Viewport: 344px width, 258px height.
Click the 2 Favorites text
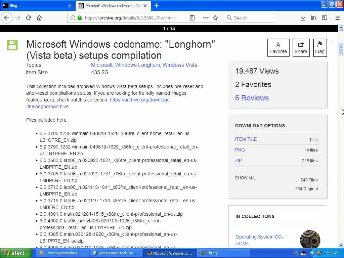click(x=253, y=84)
